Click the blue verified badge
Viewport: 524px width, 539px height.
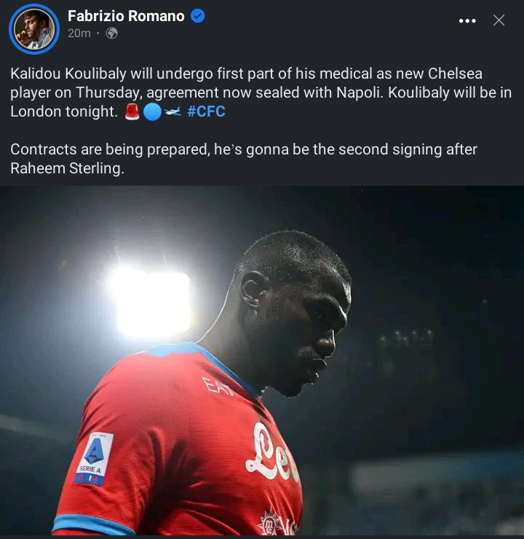pos(198,16)
